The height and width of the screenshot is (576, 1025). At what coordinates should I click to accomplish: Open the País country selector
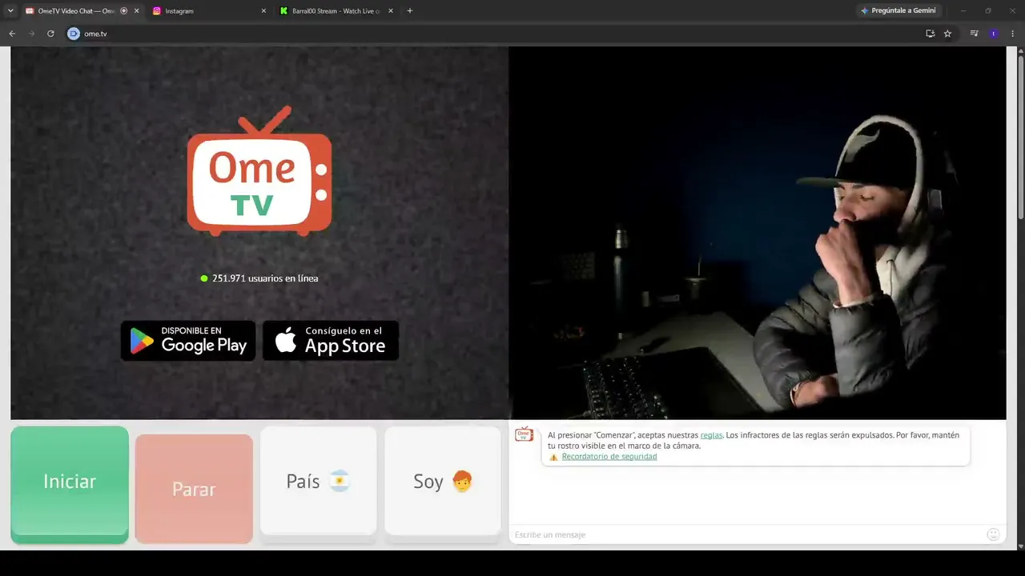(x=318, y=481)
